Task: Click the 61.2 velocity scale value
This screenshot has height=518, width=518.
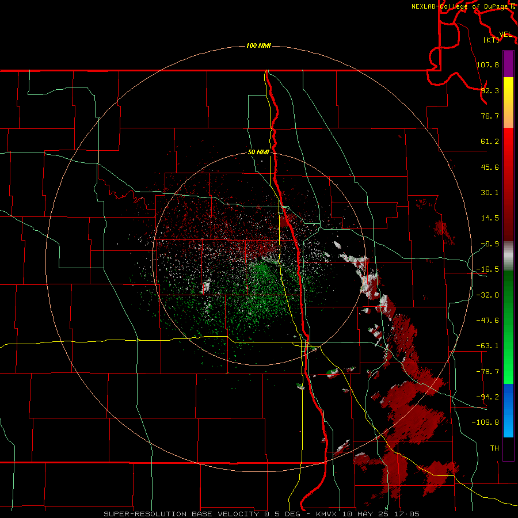Action: 490,142
